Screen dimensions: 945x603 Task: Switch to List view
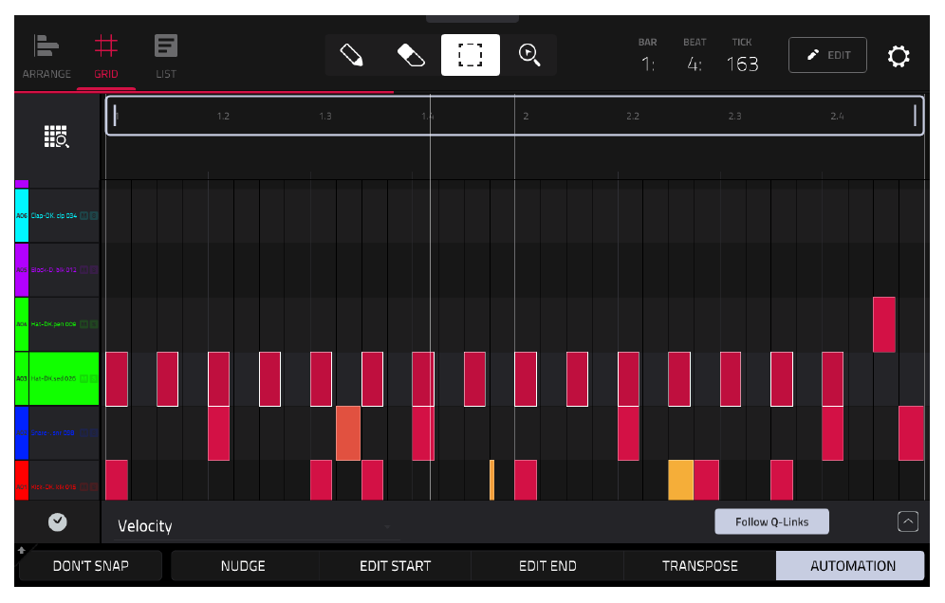166,57
